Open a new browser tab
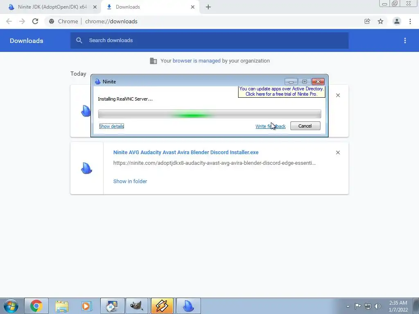This screenshot has height=314, width=419. pos(208,7)
